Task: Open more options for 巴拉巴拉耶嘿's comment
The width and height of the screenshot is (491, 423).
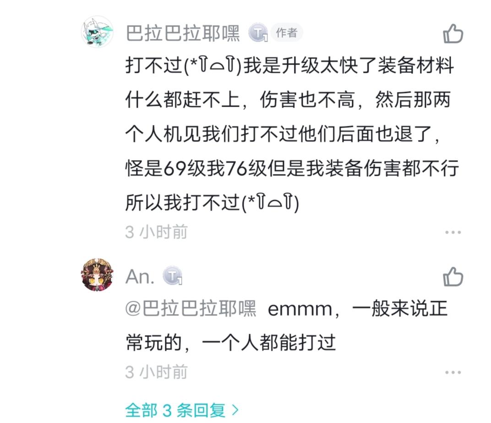Action: pyautogui.click(x=453, y=232)
